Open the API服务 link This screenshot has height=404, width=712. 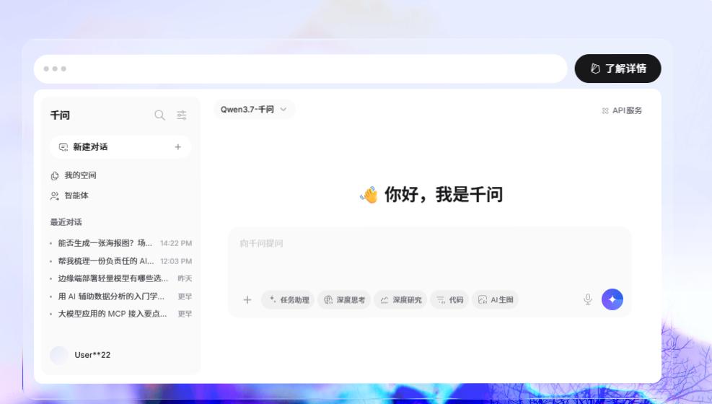click(x=622, y=111)
